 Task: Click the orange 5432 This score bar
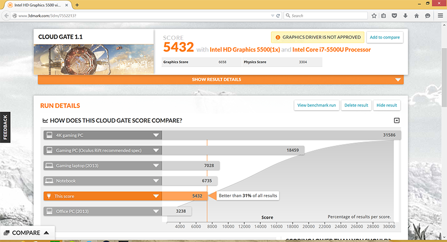click(185, 196)
